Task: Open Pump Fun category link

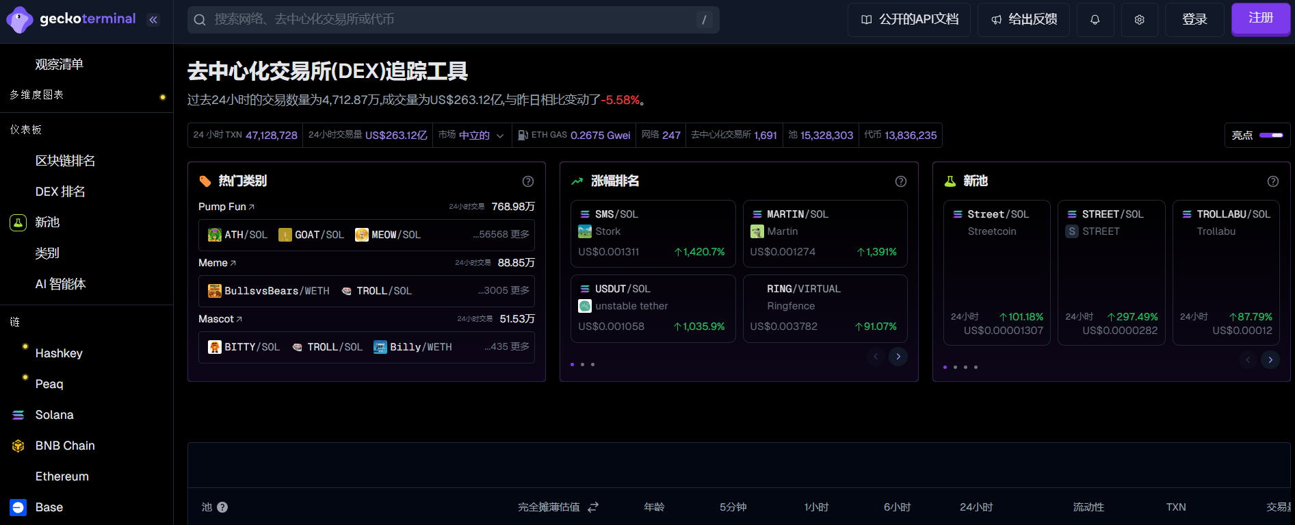Action: (226, 207)
